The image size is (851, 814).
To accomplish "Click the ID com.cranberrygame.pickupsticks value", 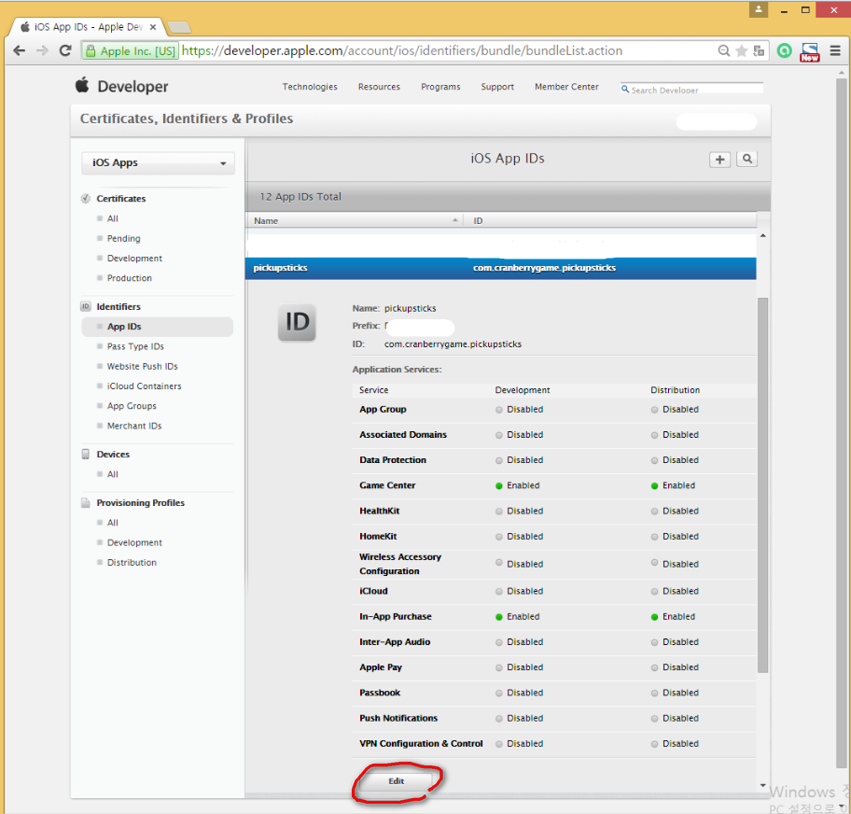I will coord(453,344).
